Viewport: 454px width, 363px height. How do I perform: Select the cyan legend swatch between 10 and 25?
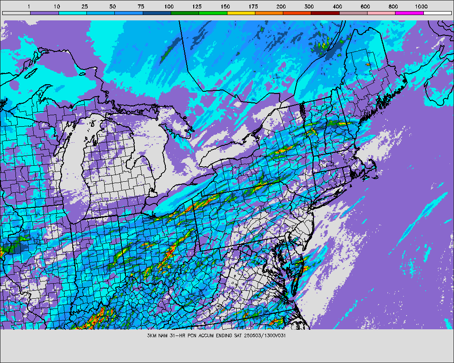73,13
